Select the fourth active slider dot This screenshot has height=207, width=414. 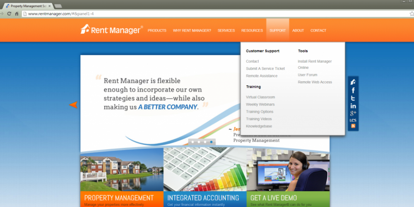coord(211,142)
